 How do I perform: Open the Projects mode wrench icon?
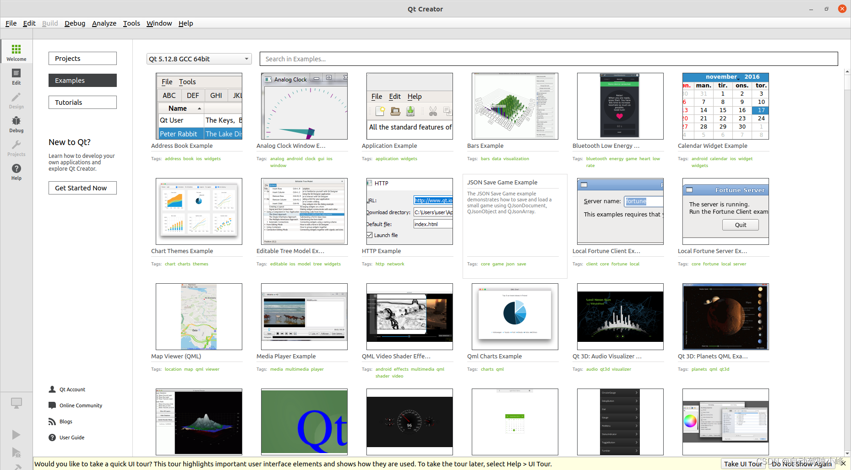pos(16,147)
